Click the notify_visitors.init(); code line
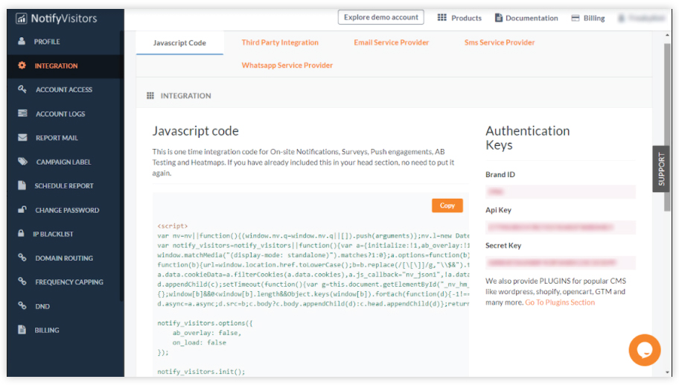This screenshot has width=679, height=385. tap(201, 372)
